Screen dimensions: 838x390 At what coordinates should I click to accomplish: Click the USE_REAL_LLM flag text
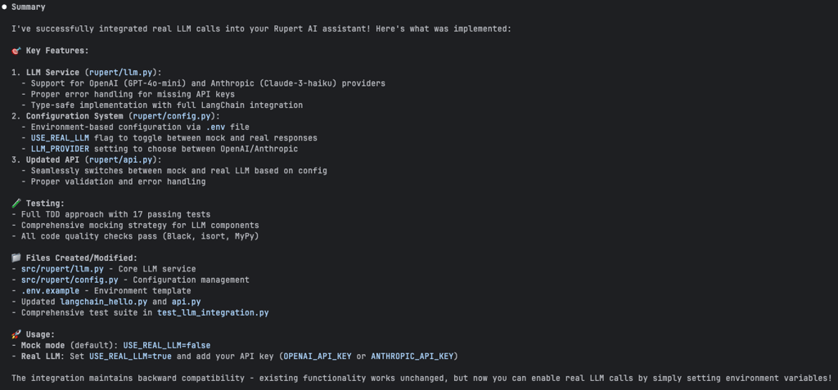click(60, 138)
